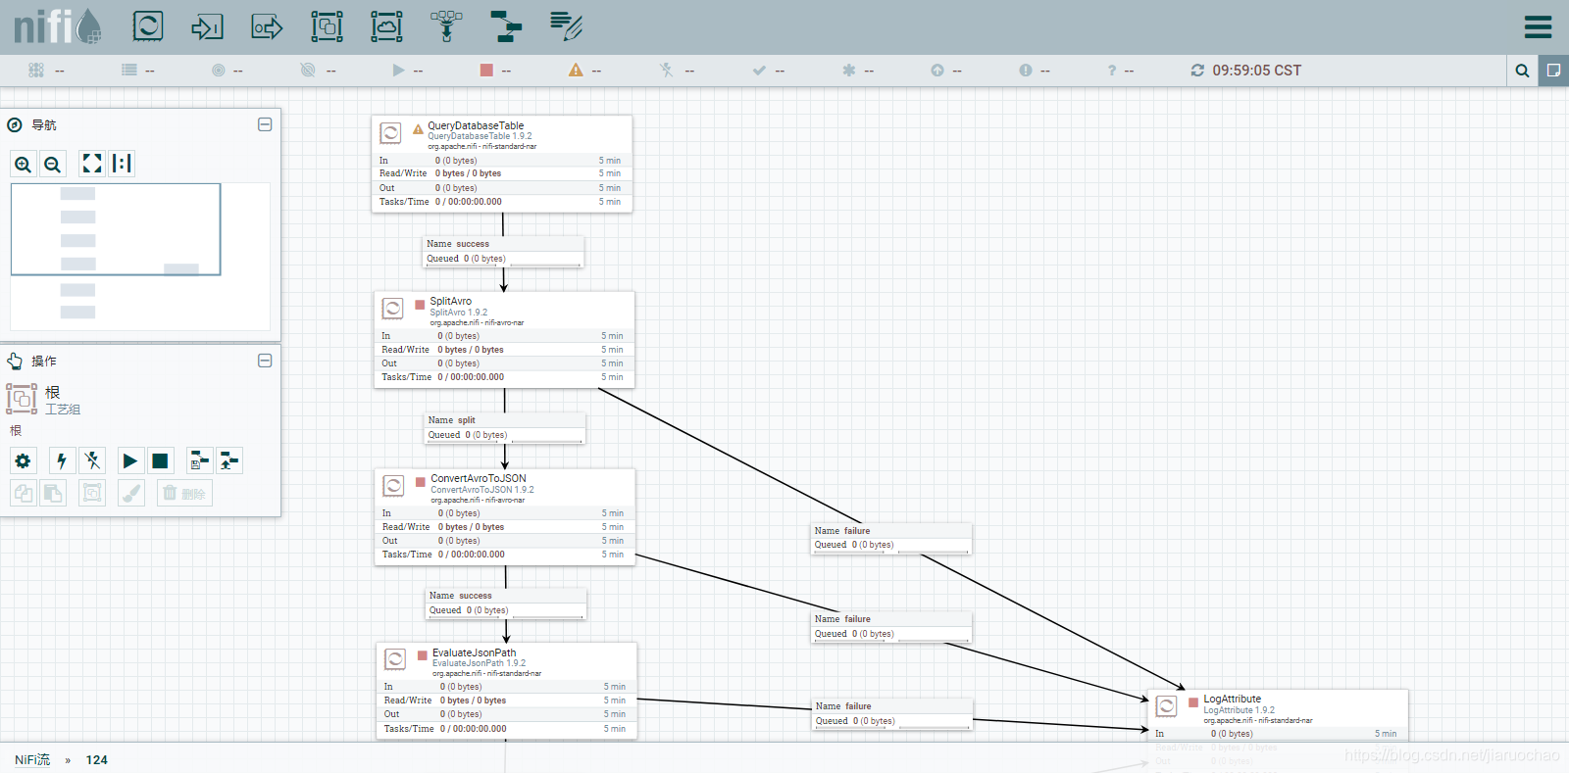Click the Upload Template icon
This screenshot has width=1569, height=773.
(x=229, y=460)
